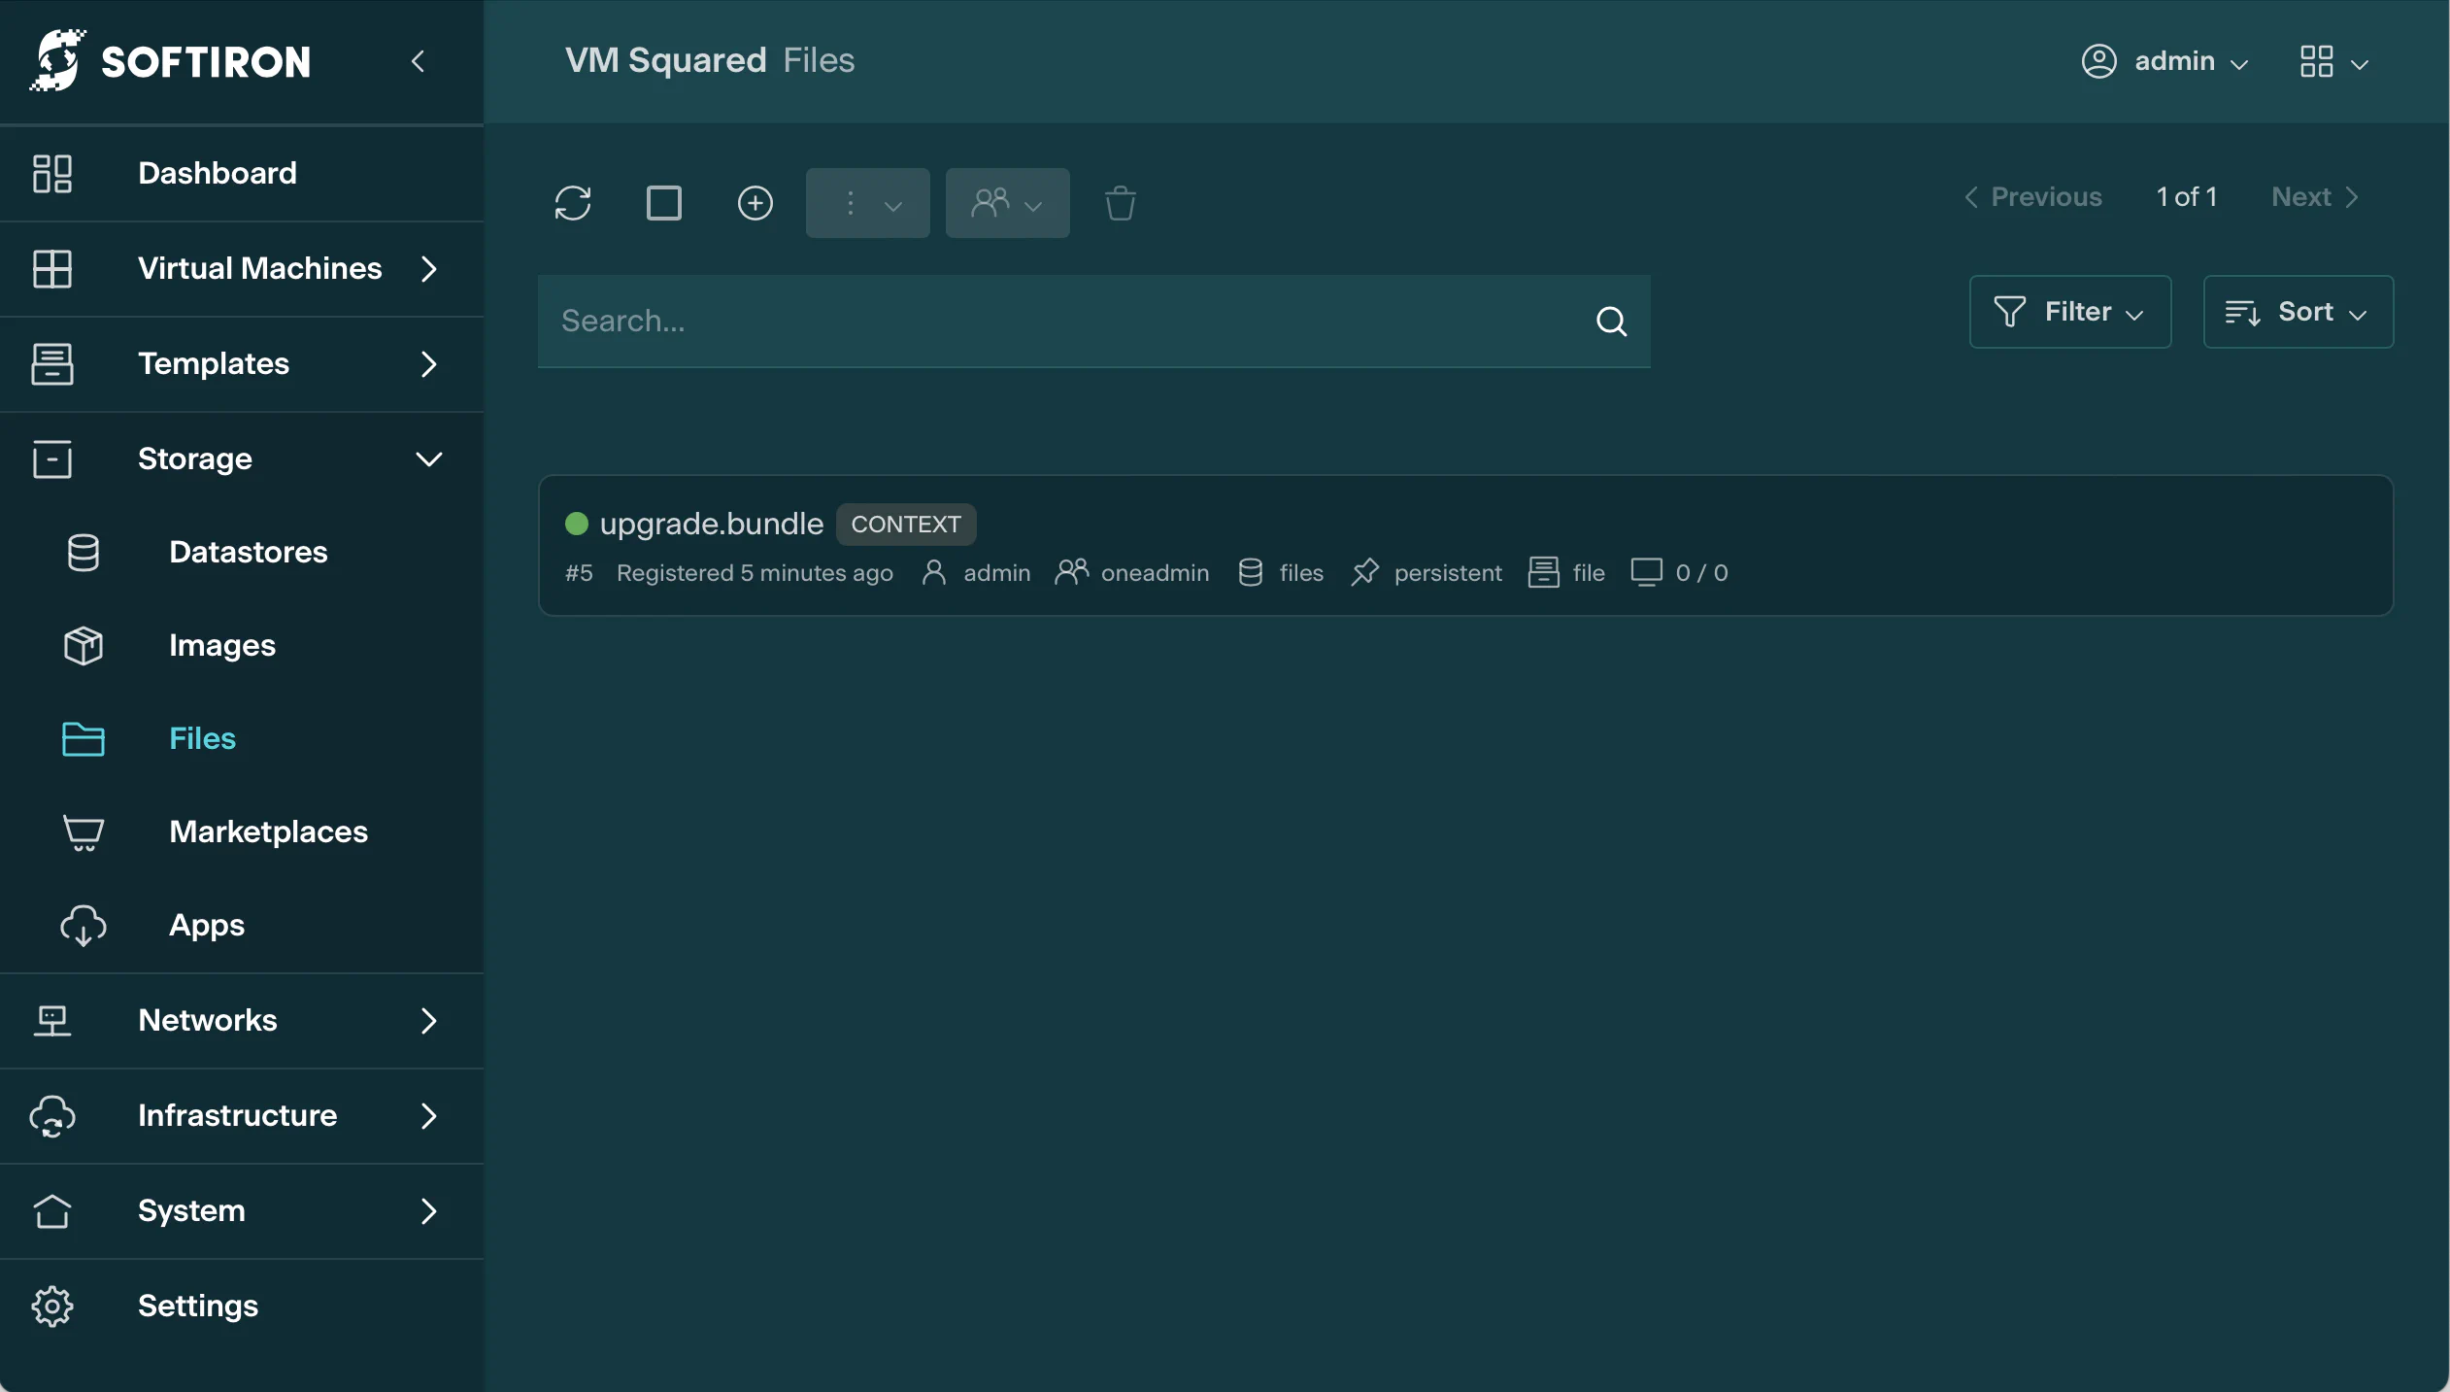Navigate to previous page

[x=2032, y=197]
